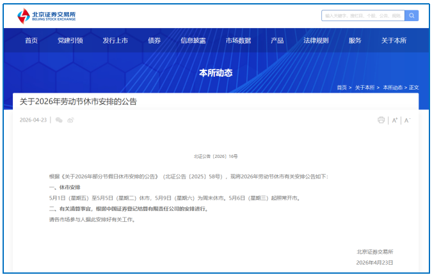Screen dimensions: 432x275
Task: Click the heading 一、休市安排
Action: (x=65, y=187)
